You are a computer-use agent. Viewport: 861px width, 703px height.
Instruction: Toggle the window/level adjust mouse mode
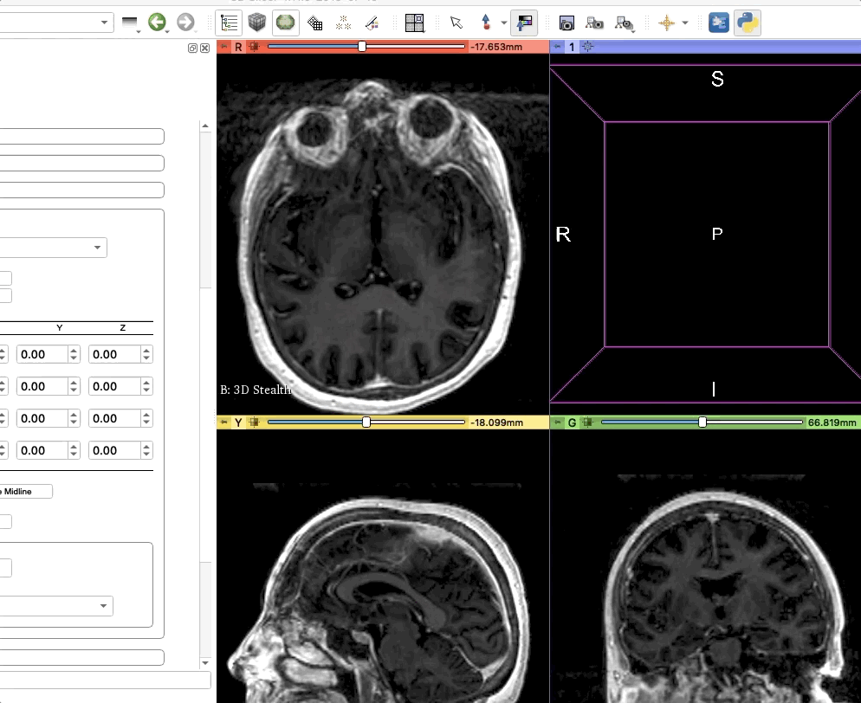tap(524, 23)
